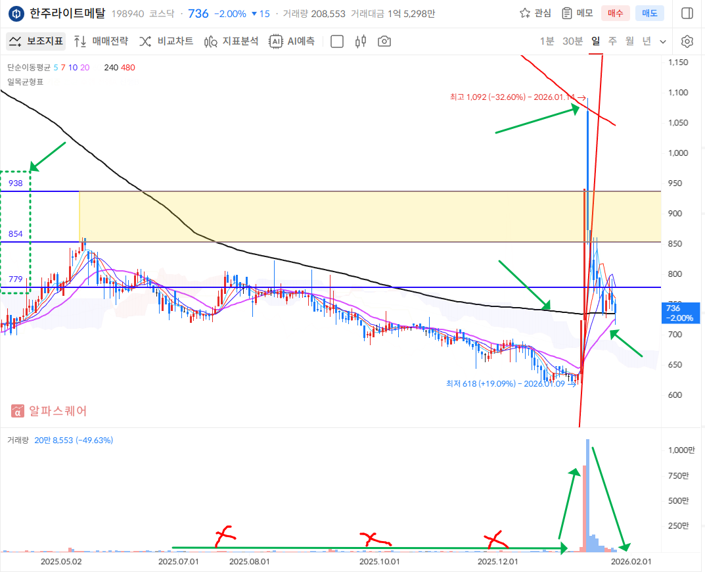This screenshot has width=705, height=572.
Task: Toggle the side panel layout icon
Action: pos(687,13)
